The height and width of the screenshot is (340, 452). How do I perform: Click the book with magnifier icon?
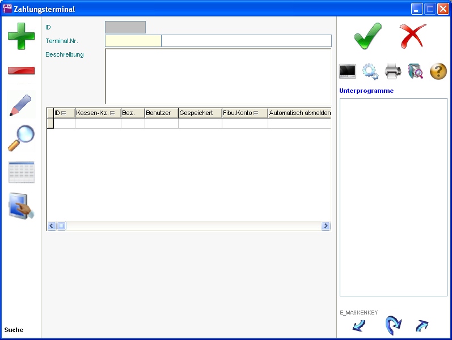tap(416, 71)
